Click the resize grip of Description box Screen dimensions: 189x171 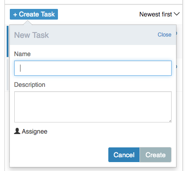[170, 121]
